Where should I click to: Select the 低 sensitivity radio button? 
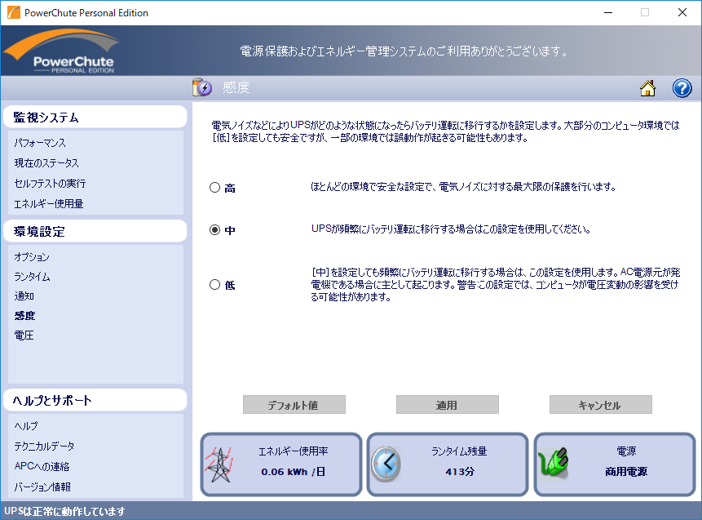tap(215, 285)
